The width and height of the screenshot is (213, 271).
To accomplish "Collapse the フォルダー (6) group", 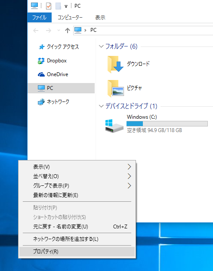I will 101,46.
